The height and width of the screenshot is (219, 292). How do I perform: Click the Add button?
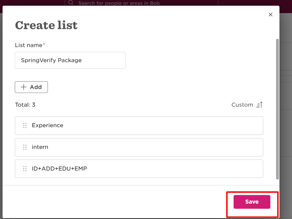pyautogui.click(x=31, y=87)
